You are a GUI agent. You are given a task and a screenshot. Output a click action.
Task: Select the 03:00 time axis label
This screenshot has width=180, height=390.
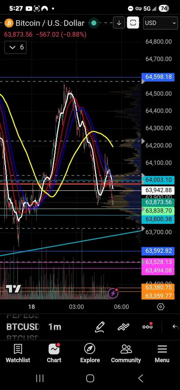tap(76, 307)
